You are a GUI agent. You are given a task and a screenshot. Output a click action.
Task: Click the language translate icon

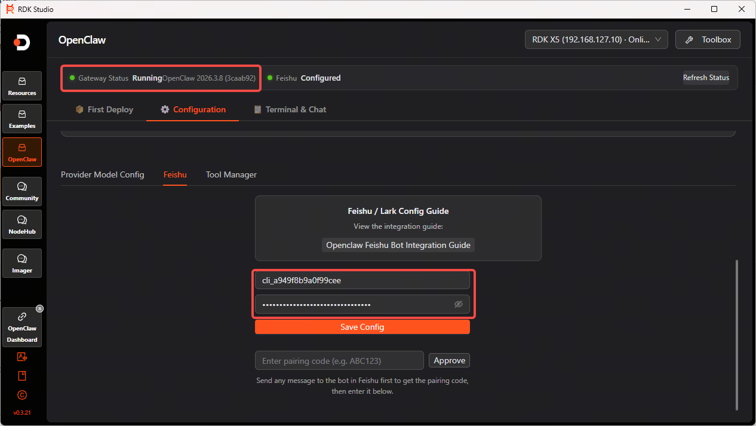tap(22, 357)
